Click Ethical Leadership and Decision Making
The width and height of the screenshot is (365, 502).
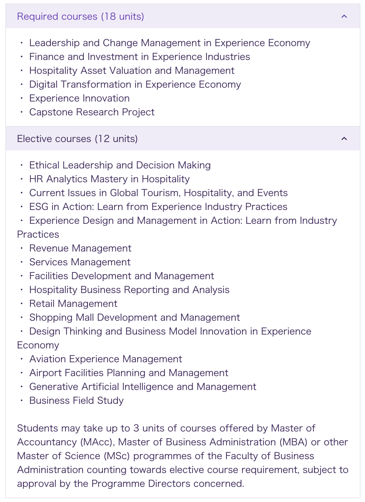pyautogui.click(x=120, y=165)
